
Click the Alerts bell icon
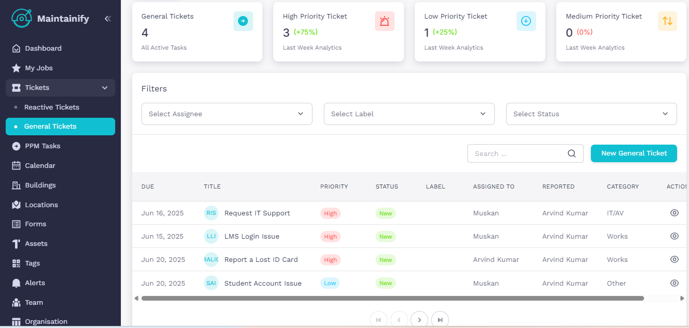coord(16,283)
